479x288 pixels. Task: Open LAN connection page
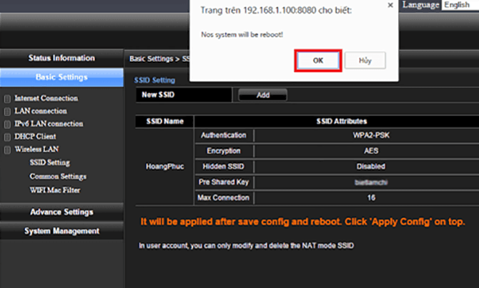click(x=41, y=111)
